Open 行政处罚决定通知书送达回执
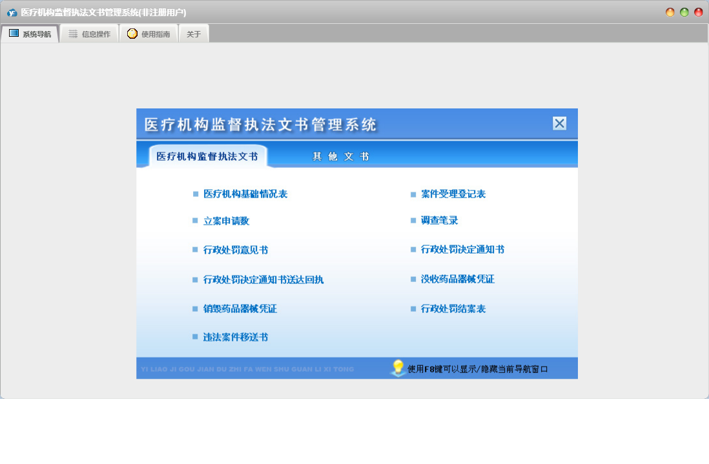Image resolution: width=709 pixels, height=464 pixels. [263, 279]
